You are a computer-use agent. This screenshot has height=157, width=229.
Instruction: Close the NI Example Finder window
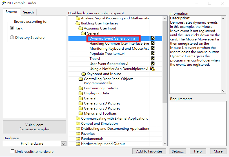click(x=223, y=3)
